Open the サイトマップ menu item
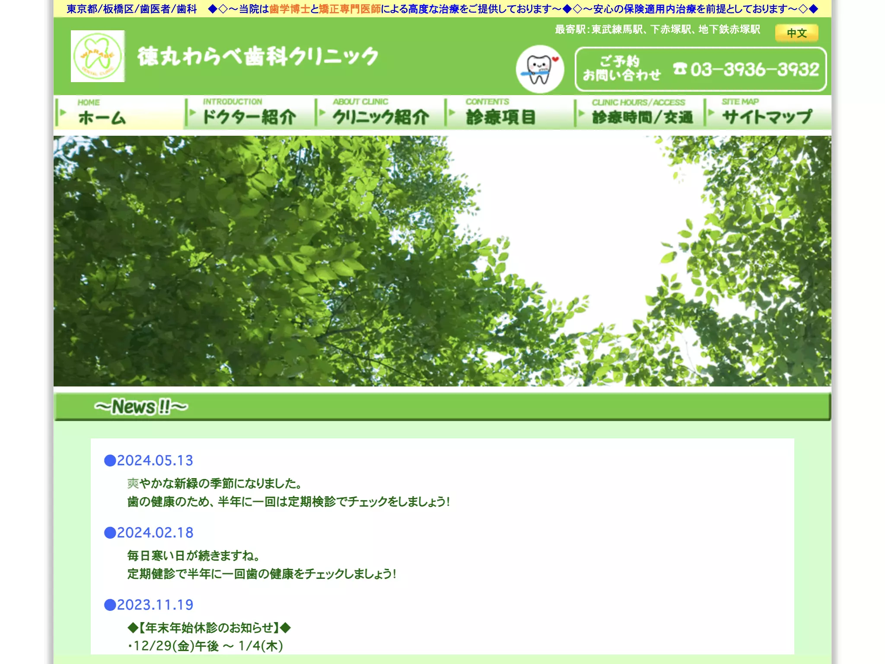 pyautogui.click(x=767, y=112)
